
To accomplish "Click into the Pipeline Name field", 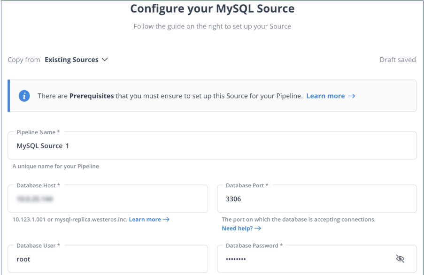I will tap(212, 145).
